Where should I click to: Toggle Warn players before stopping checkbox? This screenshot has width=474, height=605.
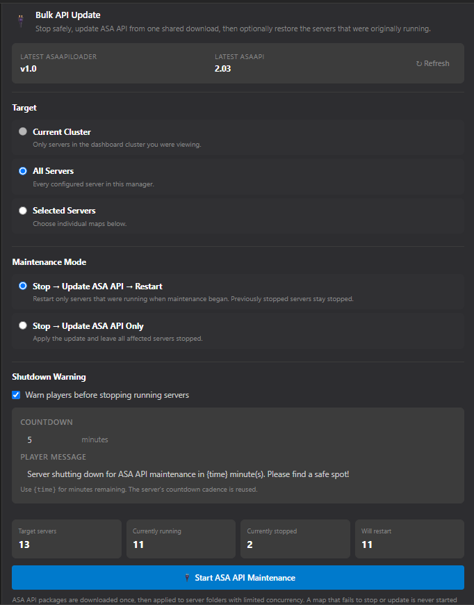tap(16, 395)
